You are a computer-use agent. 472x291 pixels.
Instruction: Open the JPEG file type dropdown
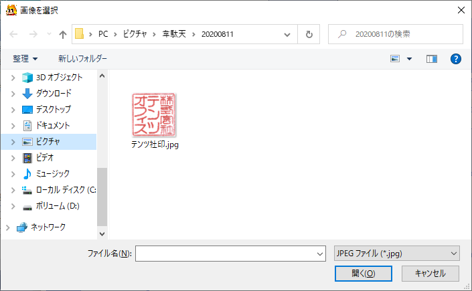coord(396,254)
